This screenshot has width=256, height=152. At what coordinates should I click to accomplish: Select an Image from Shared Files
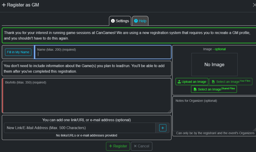coord(214,89)
